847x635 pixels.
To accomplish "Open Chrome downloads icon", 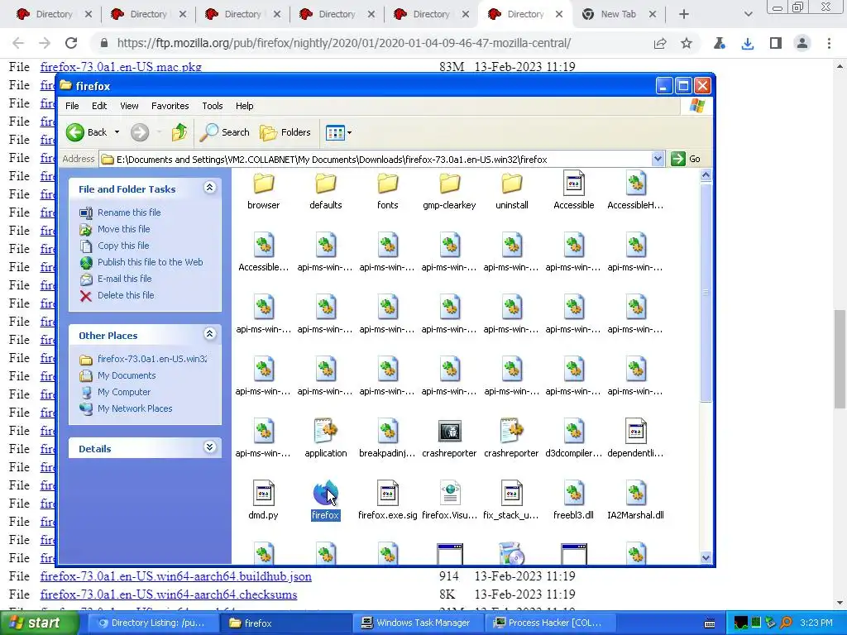I will click(x=748, y=43).
